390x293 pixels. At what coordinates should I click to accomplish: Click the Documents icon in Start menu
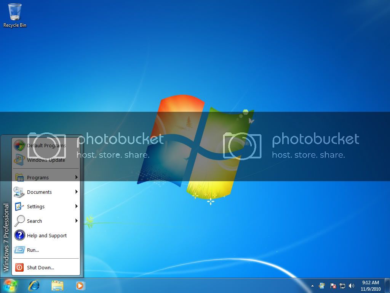pyautogui.click(x=19, y=192)
